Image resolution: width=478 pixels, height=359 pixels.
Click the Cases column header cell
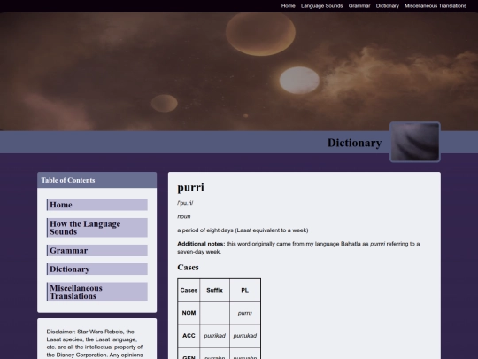click(x=189, y=291)
